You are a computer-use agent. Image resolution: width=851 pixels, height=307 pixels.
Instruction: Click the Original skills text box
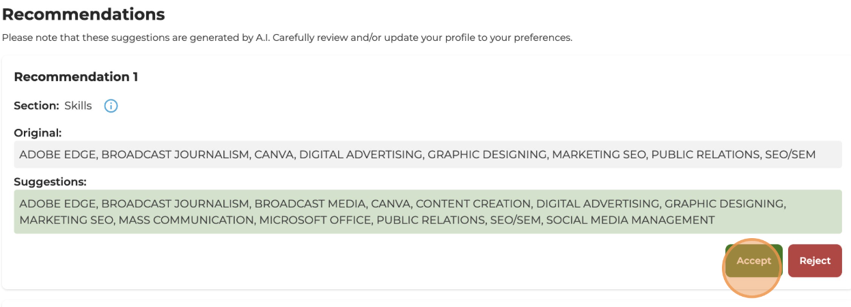(428, 155)
